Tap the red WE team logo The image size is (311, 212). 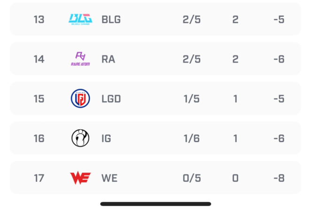(x=80, y=178)
